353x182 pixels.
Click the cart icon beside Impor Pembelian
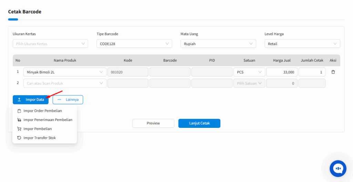(x=19, y=129)
